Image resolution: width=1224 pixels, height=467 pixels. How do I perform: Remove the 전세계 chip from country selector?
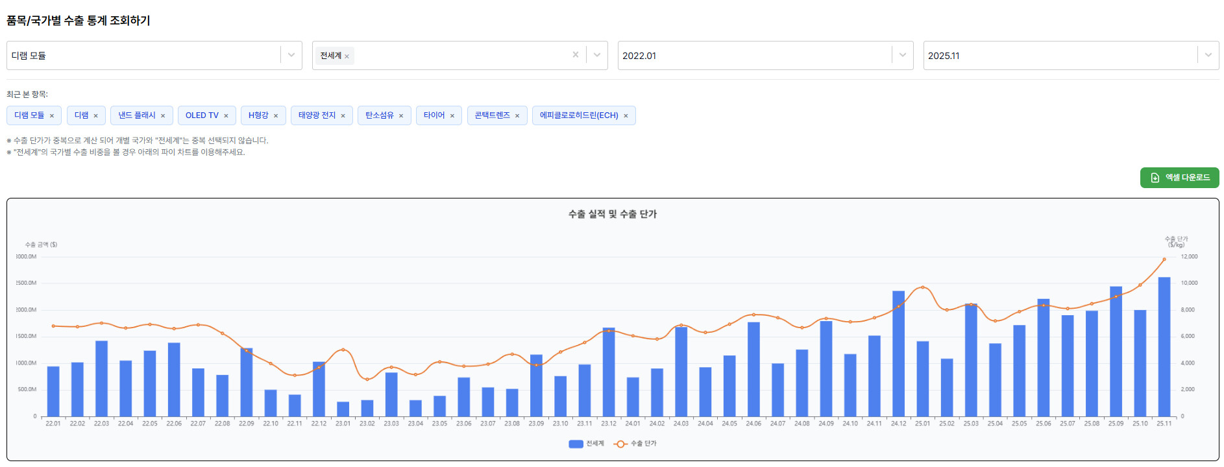[x=347, y=56]
